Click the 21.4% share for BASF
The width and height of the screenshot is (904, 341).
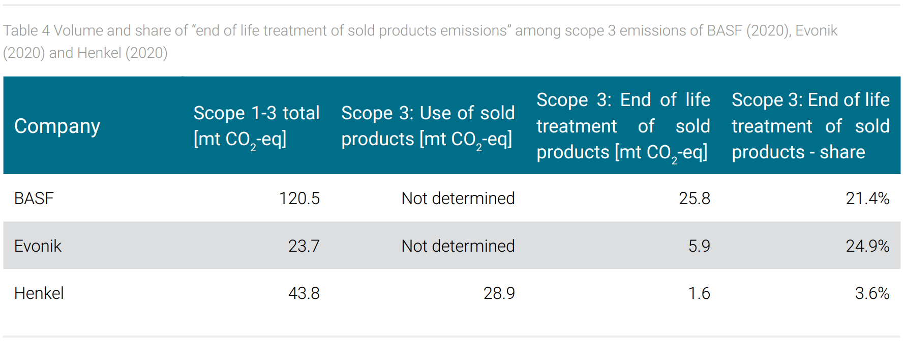click(x=867, y=198)
